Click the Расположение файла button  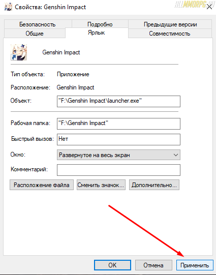(42, 185)
